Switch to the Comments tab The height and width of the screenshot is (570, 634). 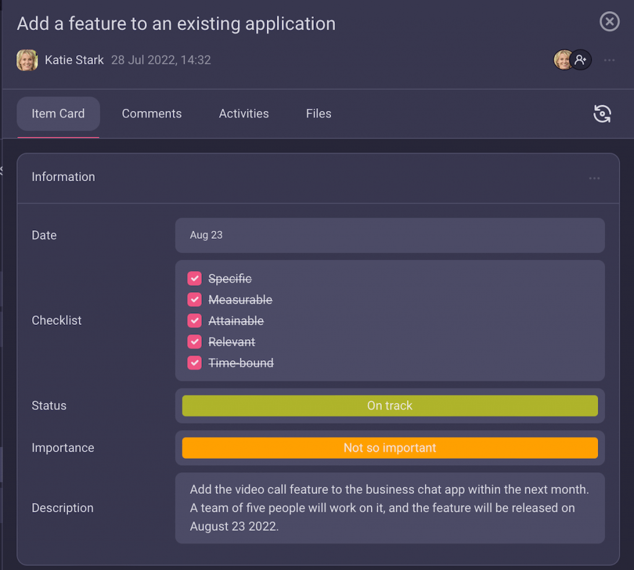(152, 114)
